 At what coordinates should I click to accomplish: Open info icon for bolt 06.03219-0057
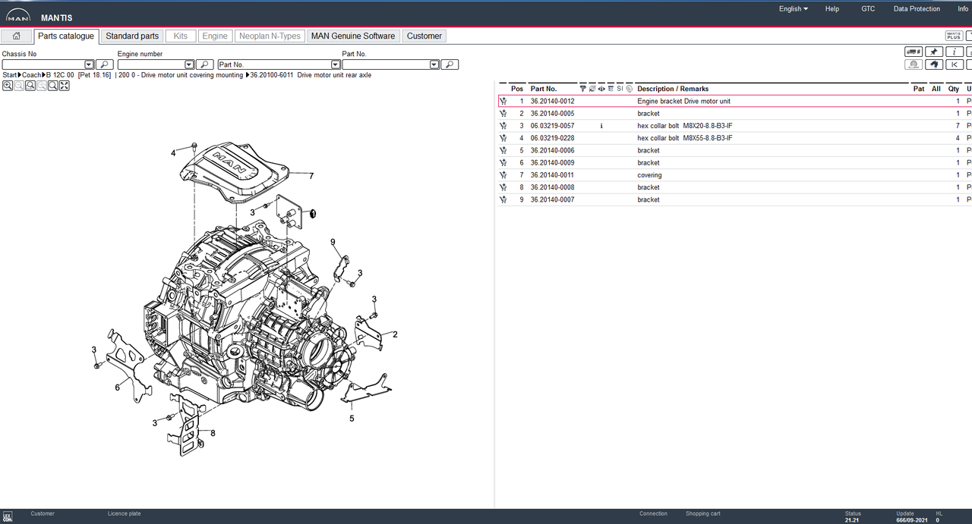click(601, 126)
